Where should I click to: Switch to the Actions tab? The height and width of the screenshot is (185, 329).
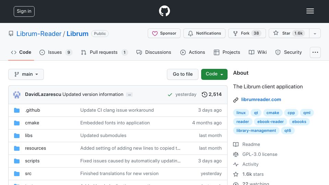point(193,52)
